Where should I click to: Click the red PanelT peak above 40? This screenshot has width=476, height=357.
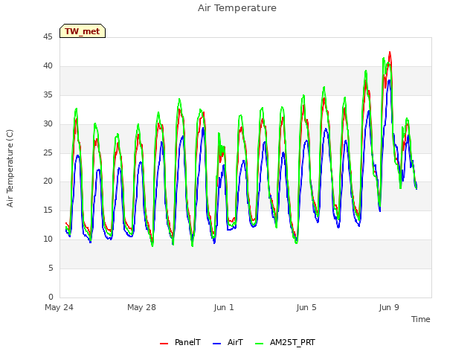point(390,54)
